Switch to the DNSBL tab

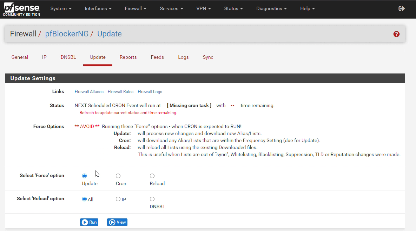[x=68, y=57]
